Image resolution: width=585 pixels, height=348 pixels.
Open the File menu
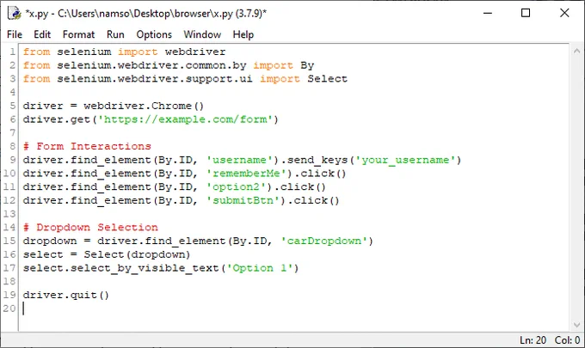pos(15,34)
